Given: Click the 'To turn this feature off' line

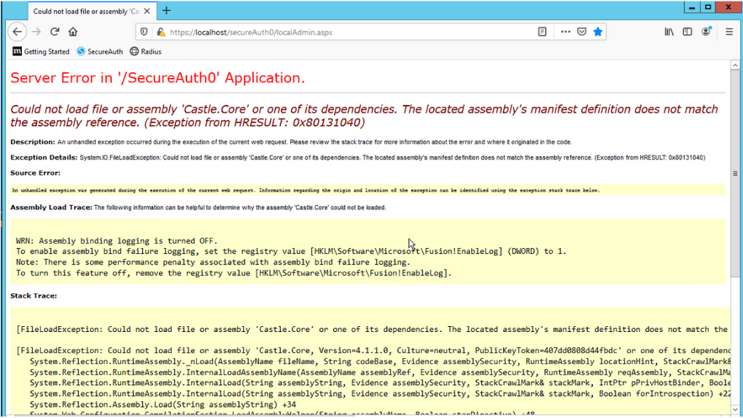Looking at the screenshot, I should (x=234, y=273).
